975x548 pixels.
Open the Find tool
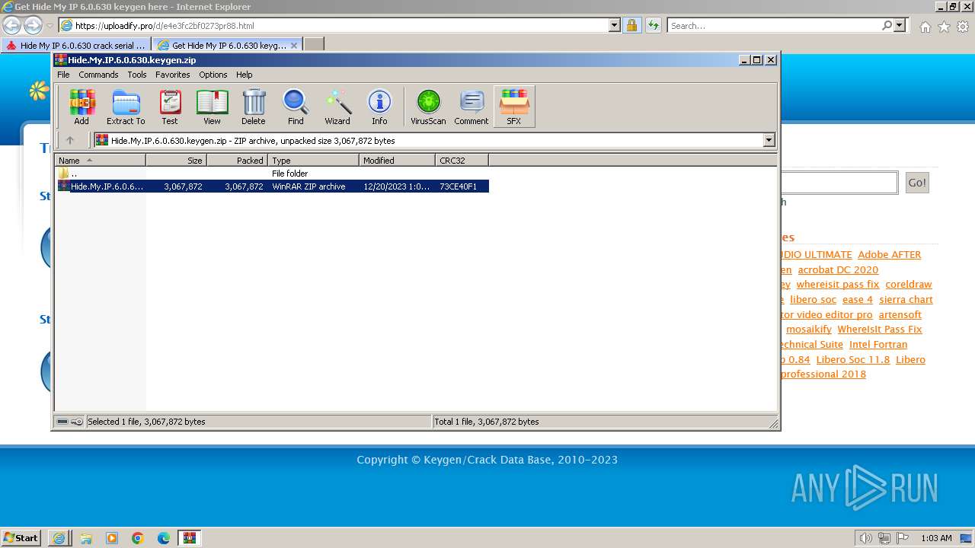296,106
